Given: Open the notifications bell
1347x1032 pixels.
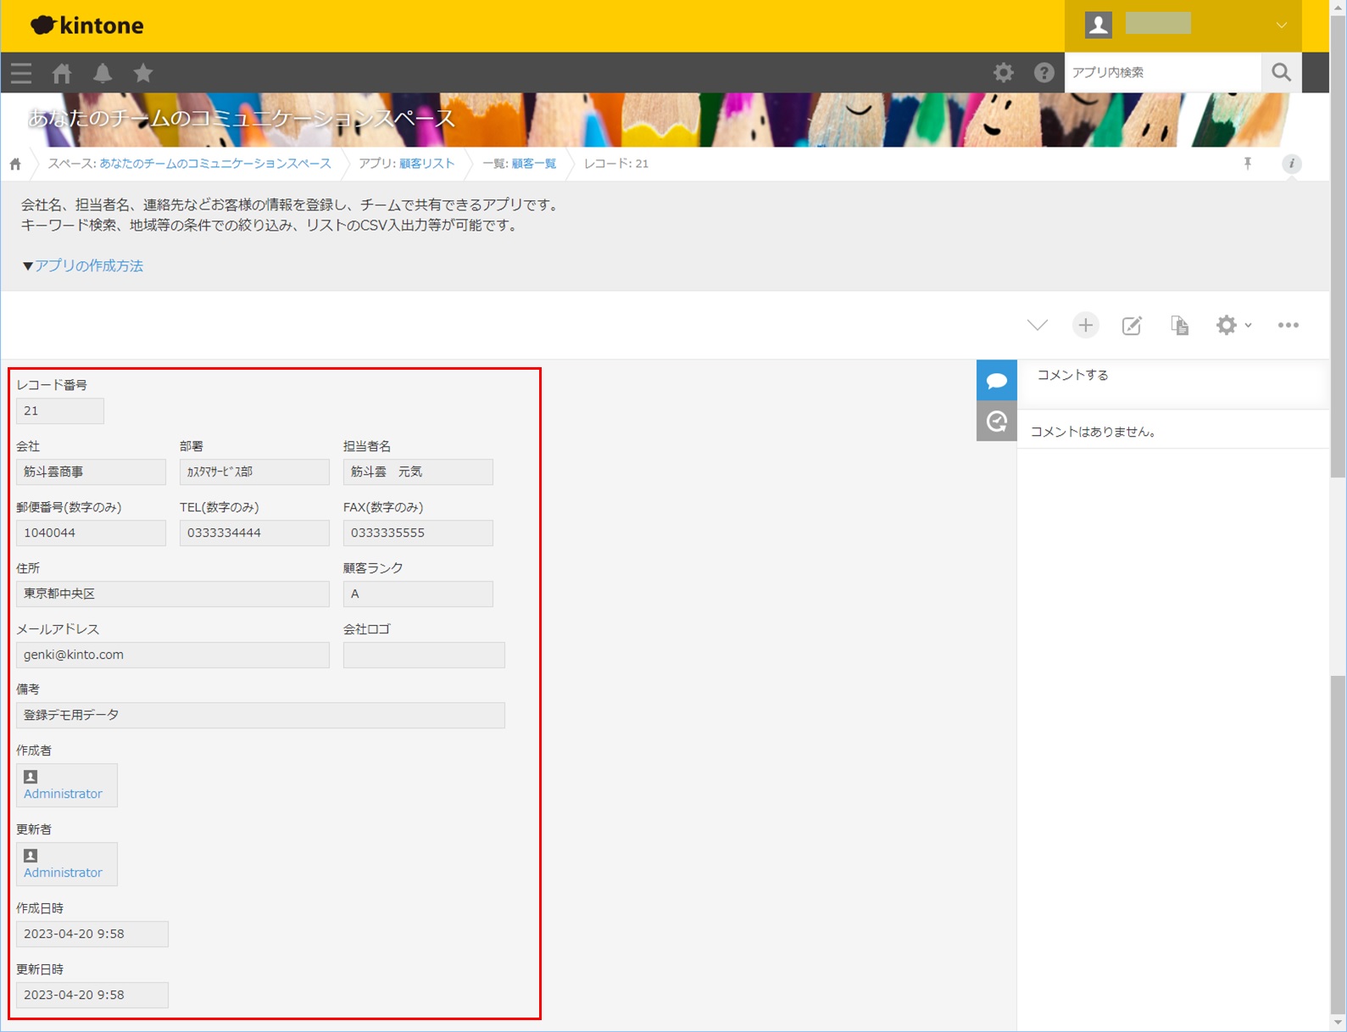Looking at the screenshot, I should 103,73.
